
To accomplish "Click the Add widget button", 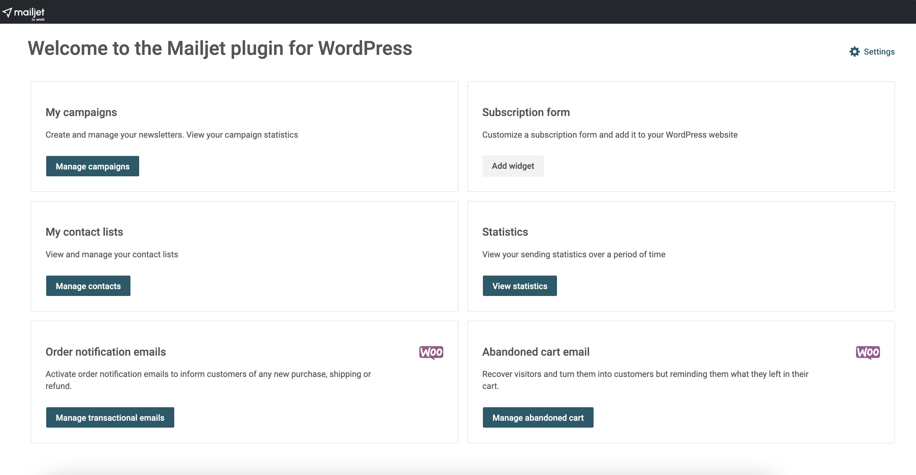I will pyautogui.click(x=512, y=166).
